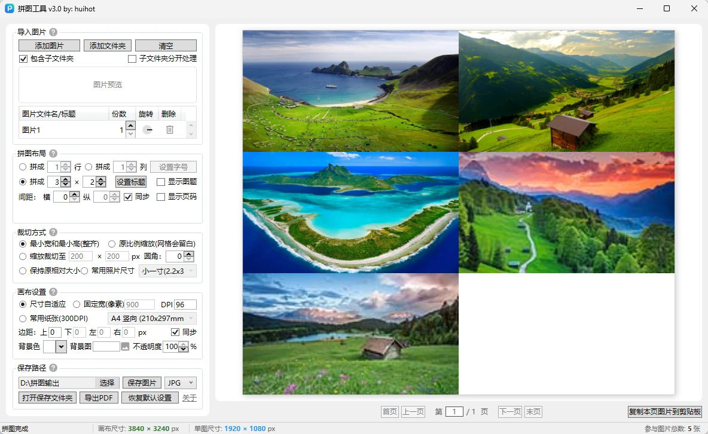Toggle the spacing 同步 checkbox
The width and height of the screenshot is (708, 434).
(128, 197)
